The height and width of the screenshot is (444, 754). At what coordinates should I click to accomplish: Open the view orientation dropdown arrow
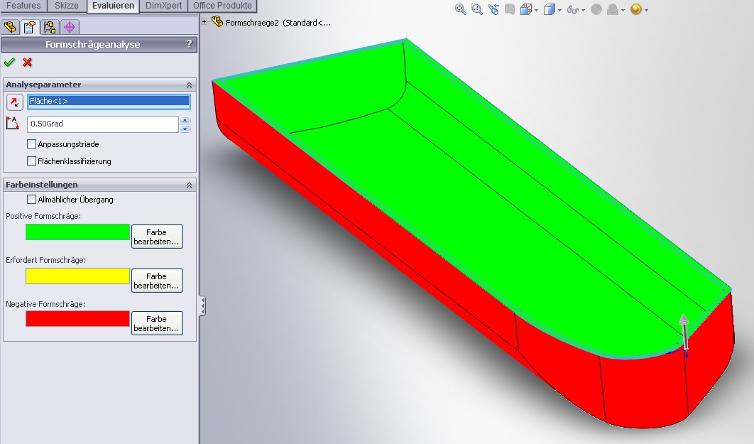coord(536,10)
